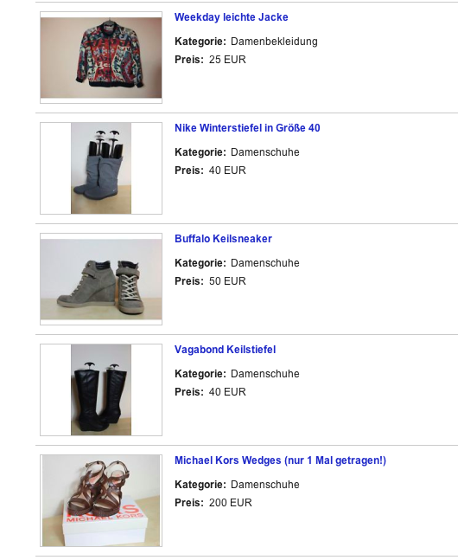
Task: Open the Vagabond Keilstiefel listing link
Action: coord(225,350)
